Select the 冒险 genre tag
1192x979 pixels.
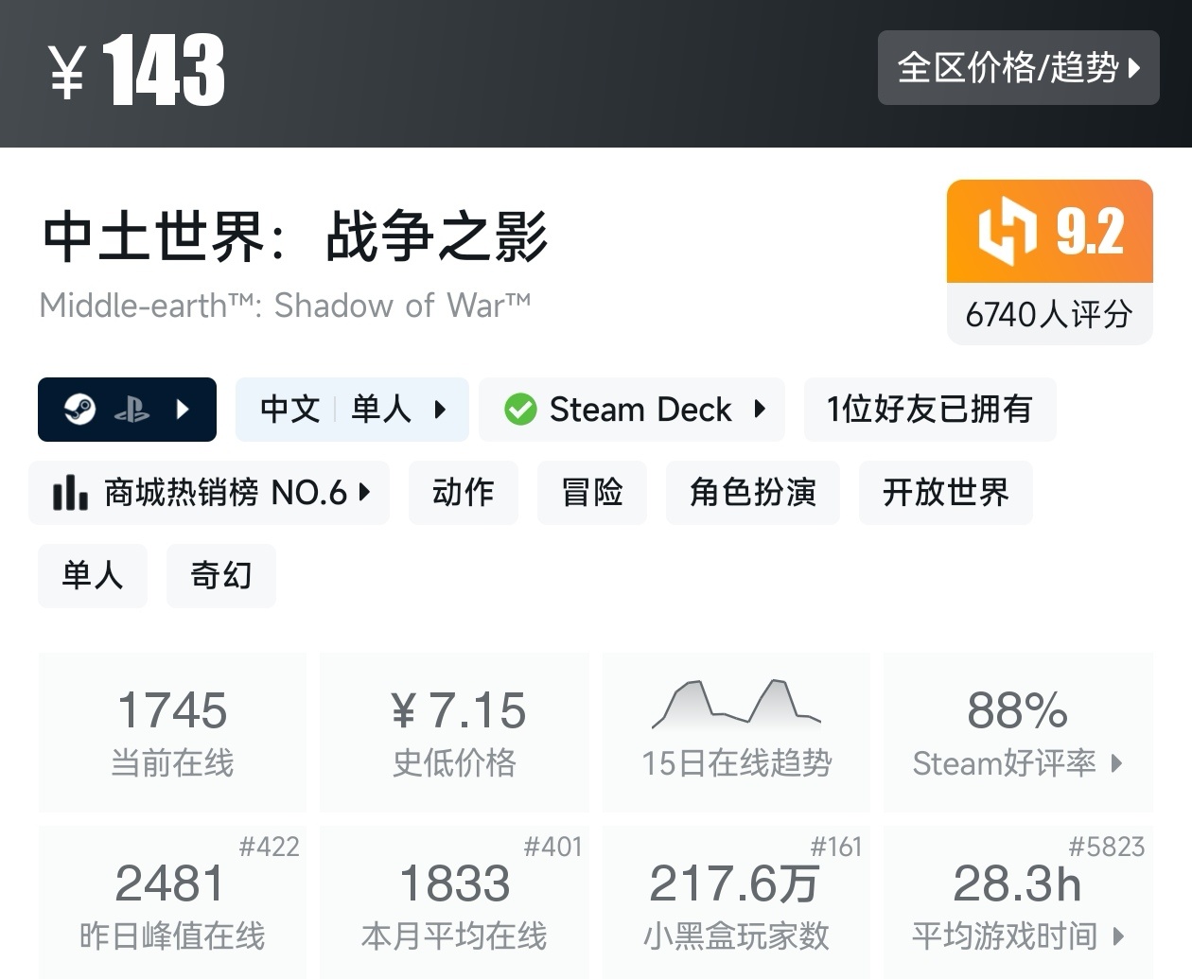tap(592, 492)
